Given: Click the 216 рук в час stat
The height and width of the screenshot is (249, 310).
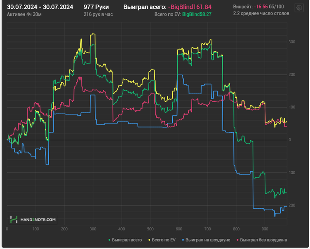Looking at the screenshot, I should click(97, 14).
